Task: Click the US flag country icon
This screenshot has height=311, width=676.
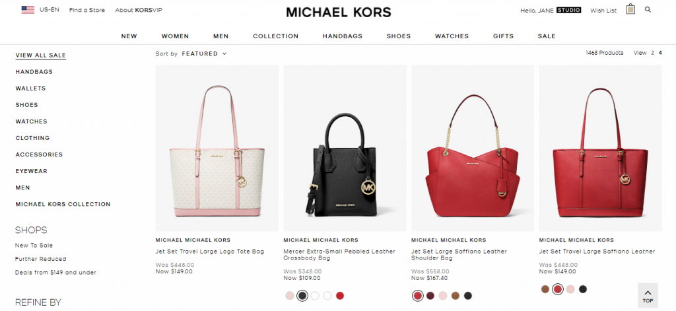Action: point(28,10)
